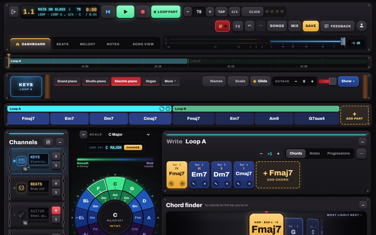This screenshot has height=235, width=376.
Task: Open Feedback from the top bar
Action: pyautogui.click(x=338, y=26)
